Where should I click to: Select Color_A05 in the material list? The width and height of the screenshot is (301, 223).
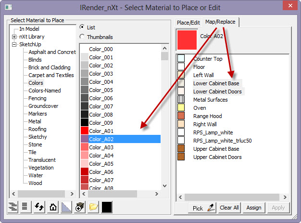coord(101,164)
